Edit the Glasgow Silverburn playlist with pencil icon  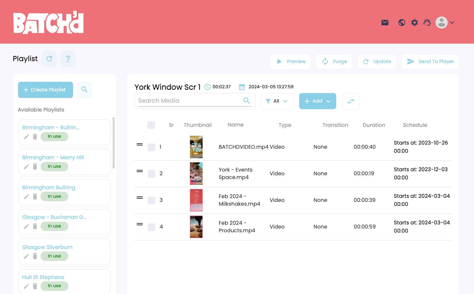[26, 256]
